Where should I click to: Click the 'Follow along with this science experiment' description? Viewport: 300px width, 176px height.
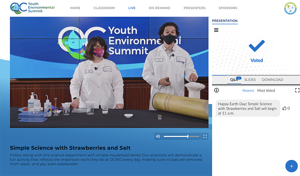(x=106, y=160)
